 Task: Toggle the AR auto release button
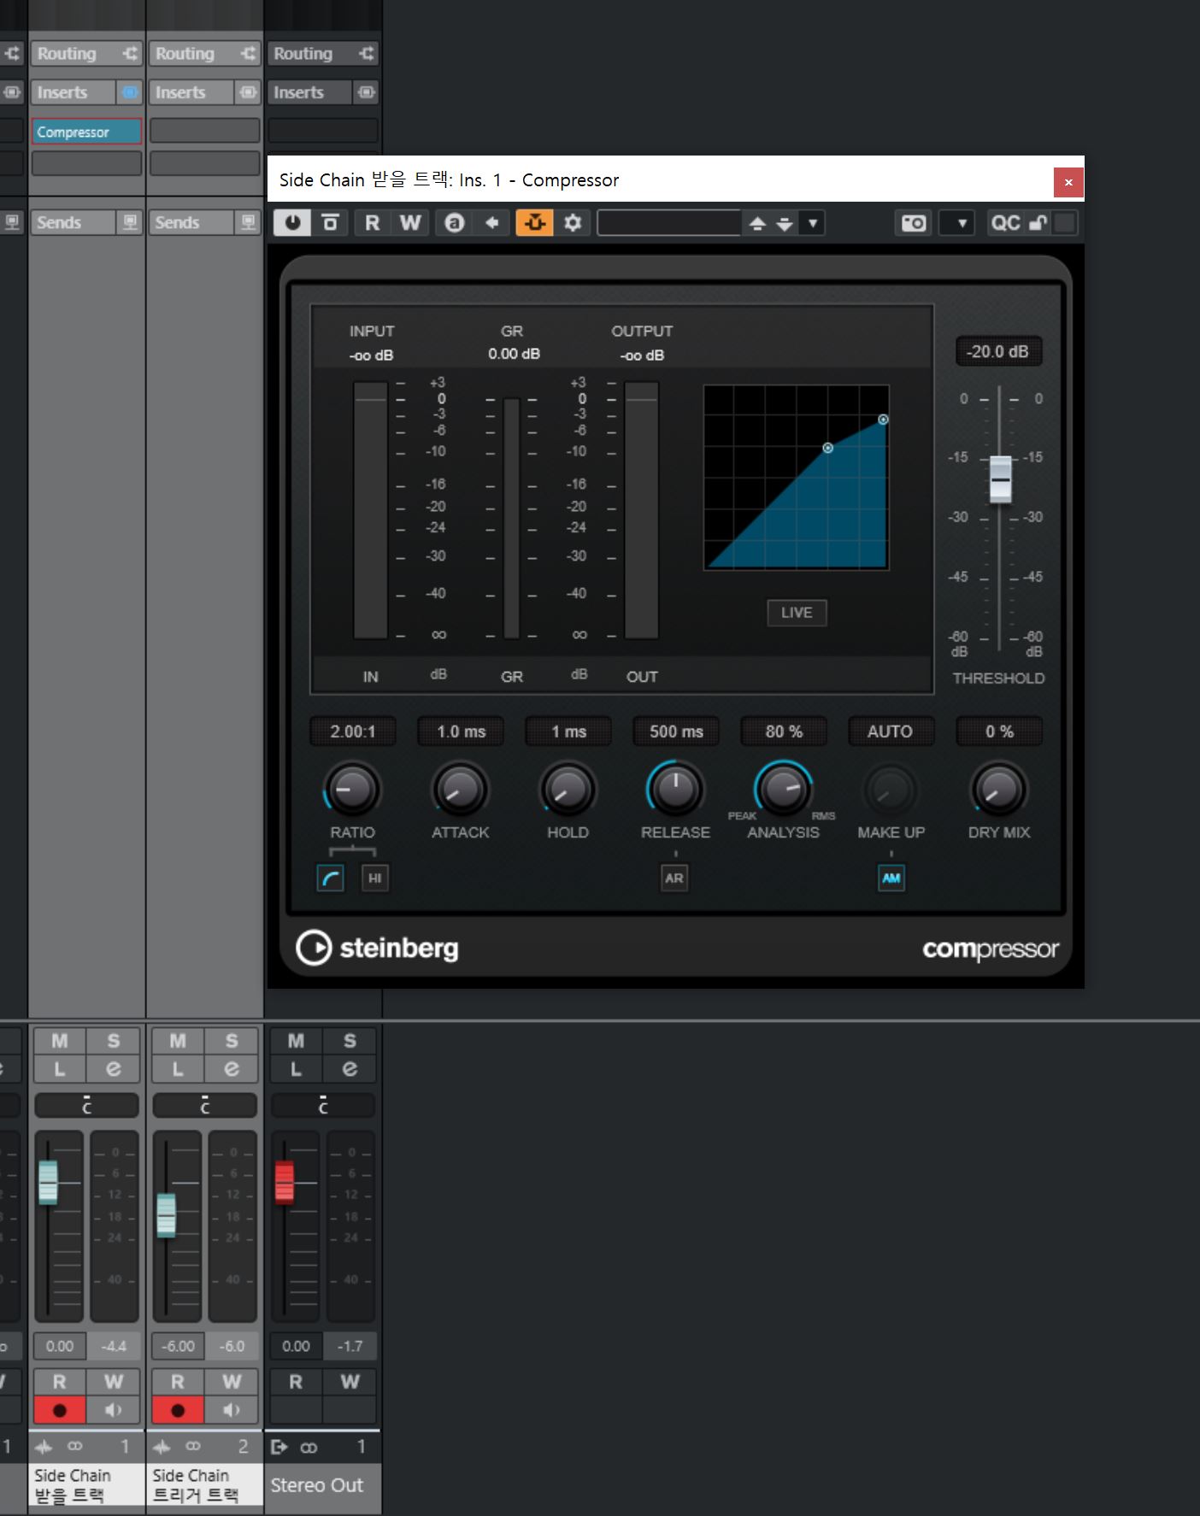pos(674,878)
